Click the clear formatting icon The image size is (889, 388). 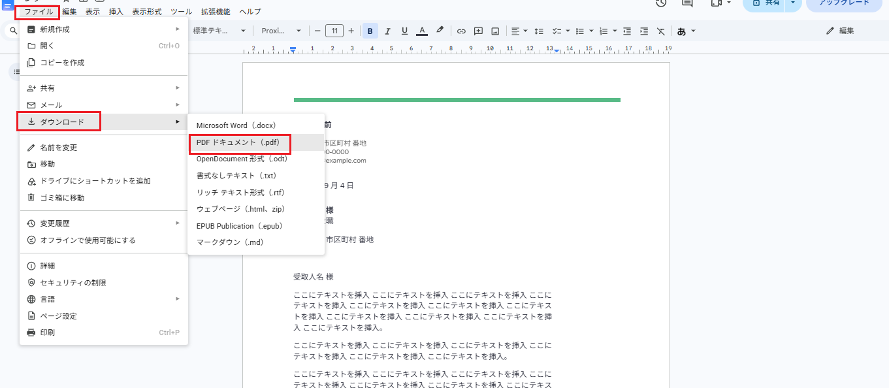(x=661, y=31)
